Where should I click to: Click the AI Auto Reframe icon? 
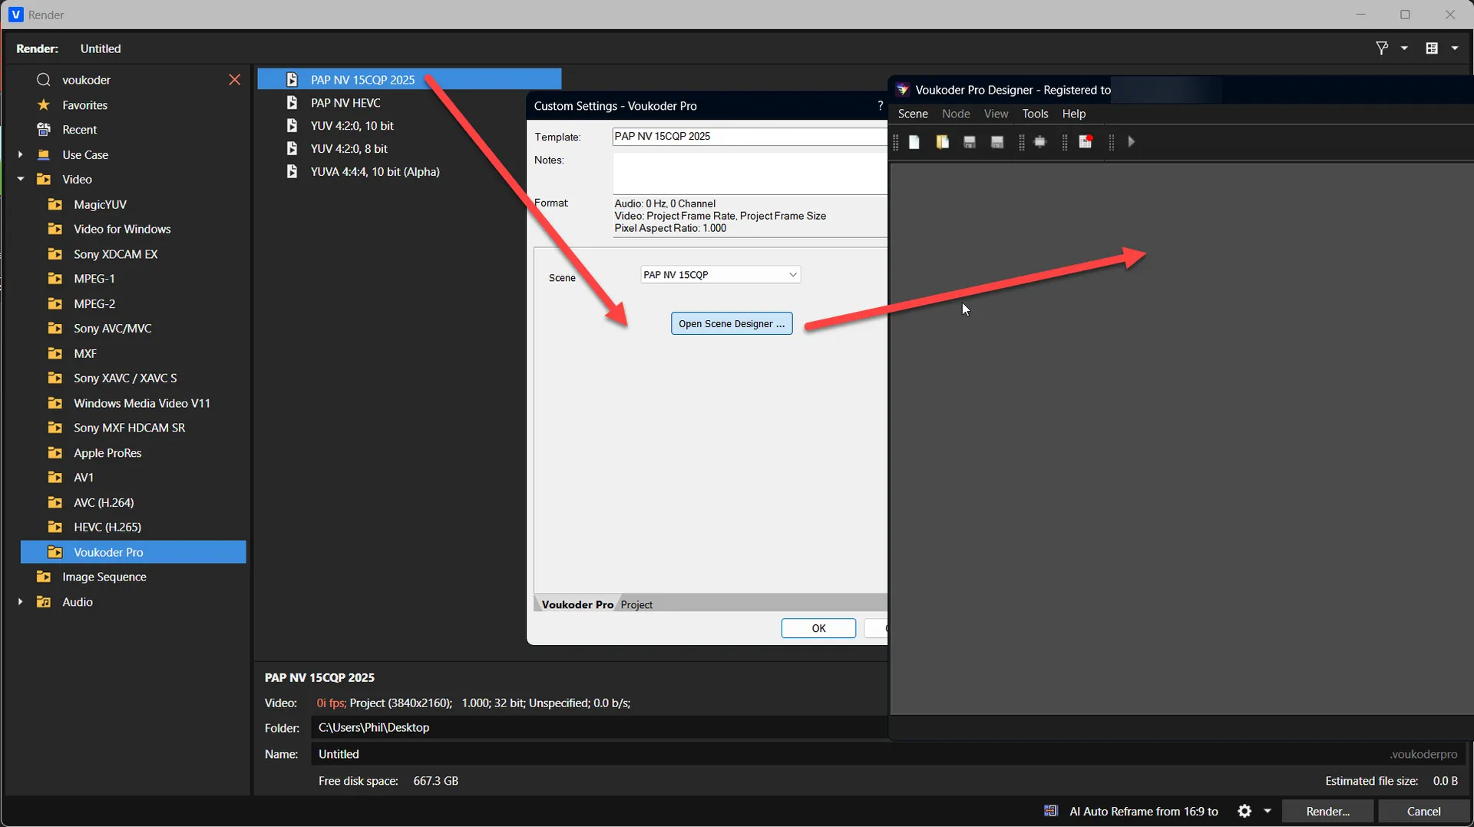coord(1051,811)
